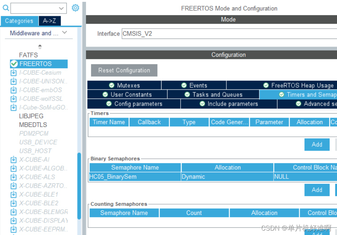Viewport: 337px width, 235px height.
Task: Click the category list vertical scrollbar
Action: tap(79, 186)
